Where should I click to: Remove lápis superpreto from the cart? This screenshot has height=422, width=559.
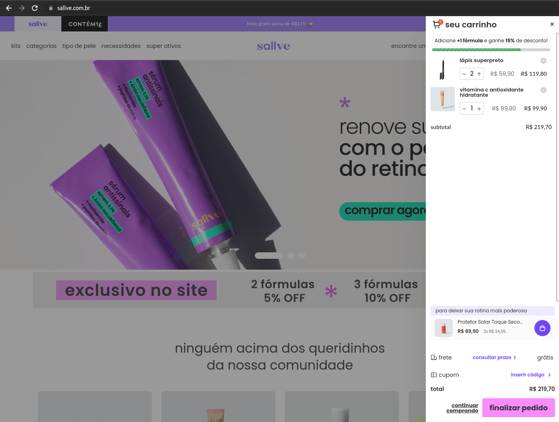coord(543,60)
